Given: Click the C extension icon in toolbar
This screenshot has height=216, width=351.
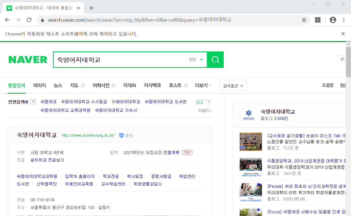Looking at the screenshot, I should 318,20.
